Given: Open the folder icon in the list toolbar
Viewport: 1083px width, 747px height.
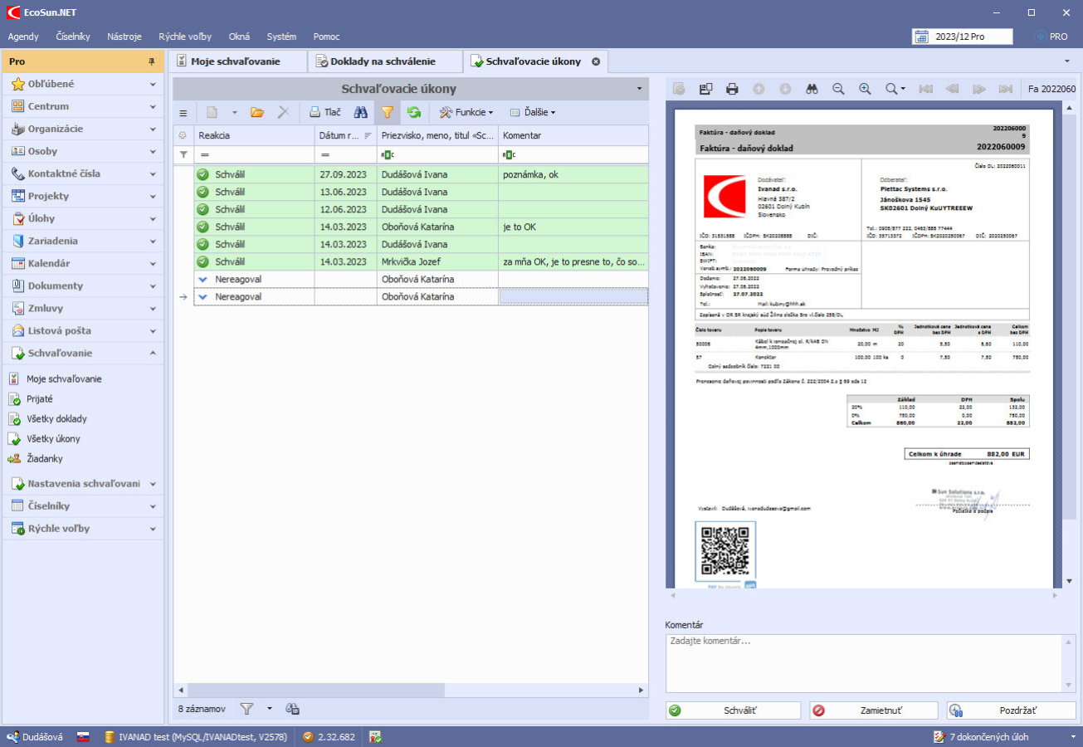Looking at the screenshot, I should coord(257,112).
